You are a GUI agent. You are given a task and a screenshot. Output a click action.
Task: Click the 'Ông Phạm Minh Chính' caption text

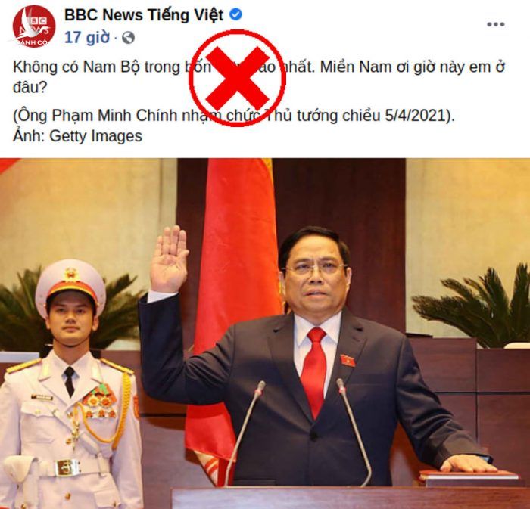coord(95,116)
